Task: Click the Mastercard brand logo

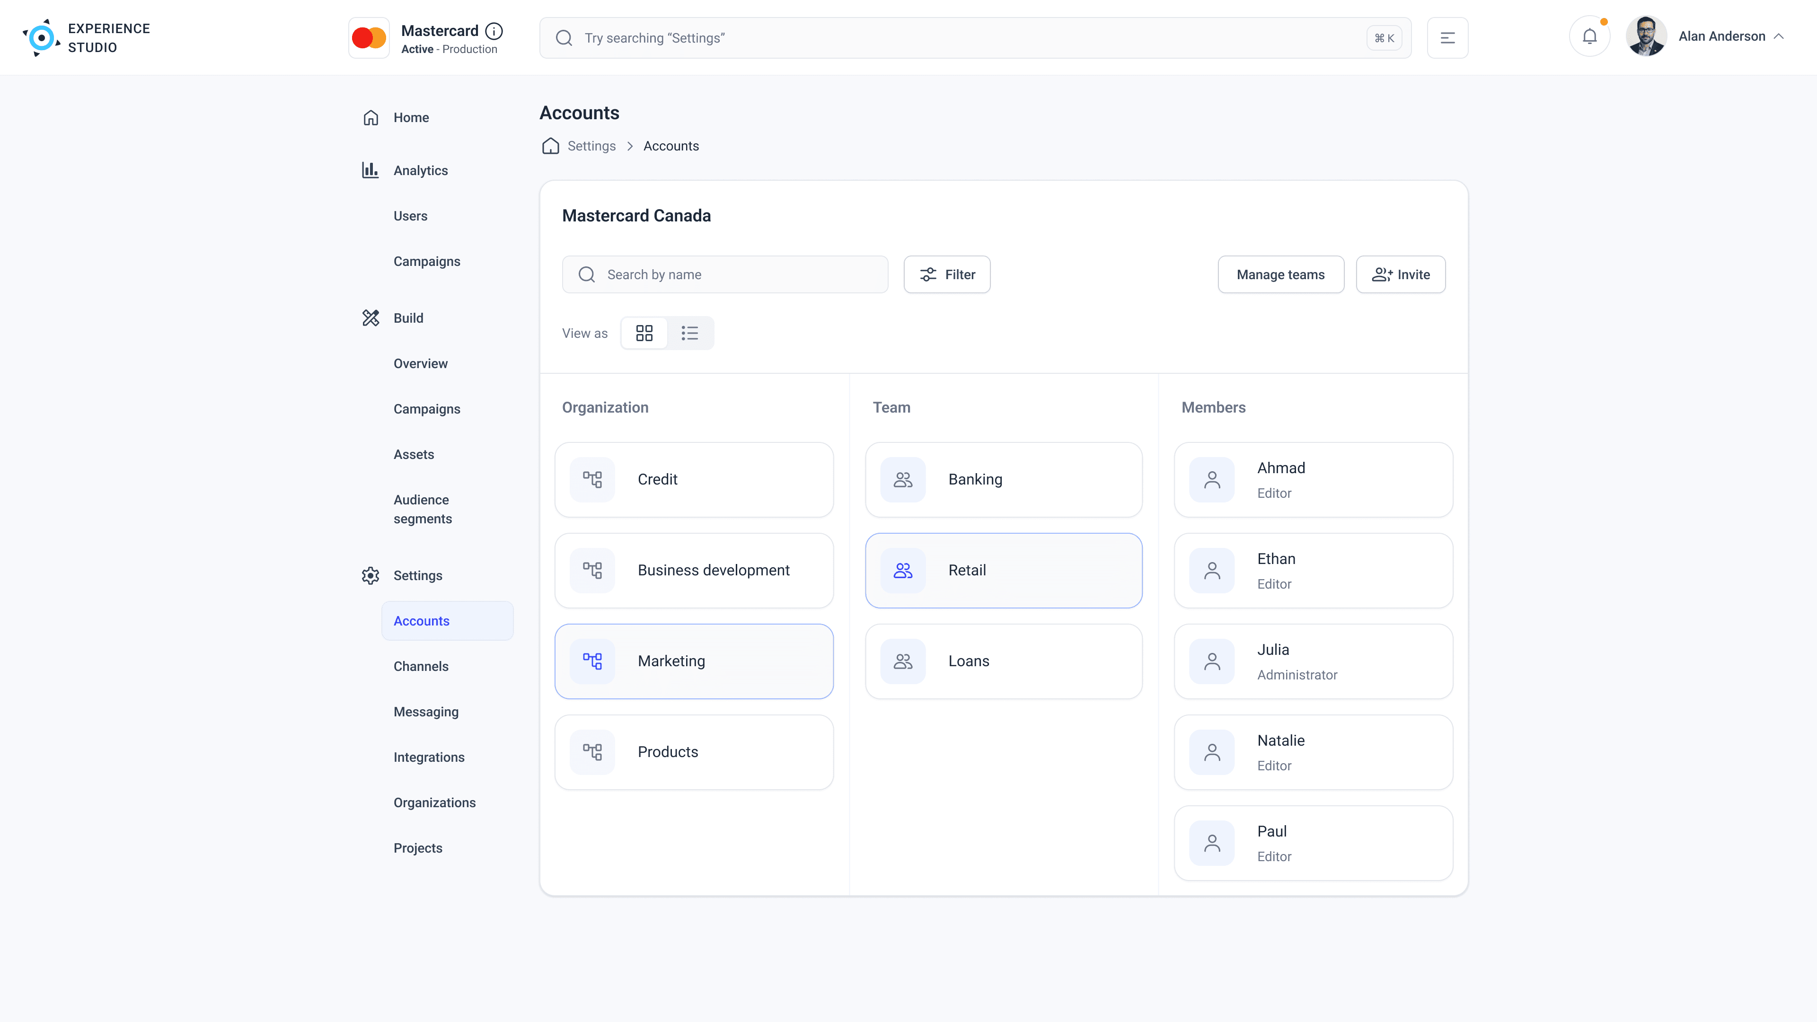Action: click(369, 38)
